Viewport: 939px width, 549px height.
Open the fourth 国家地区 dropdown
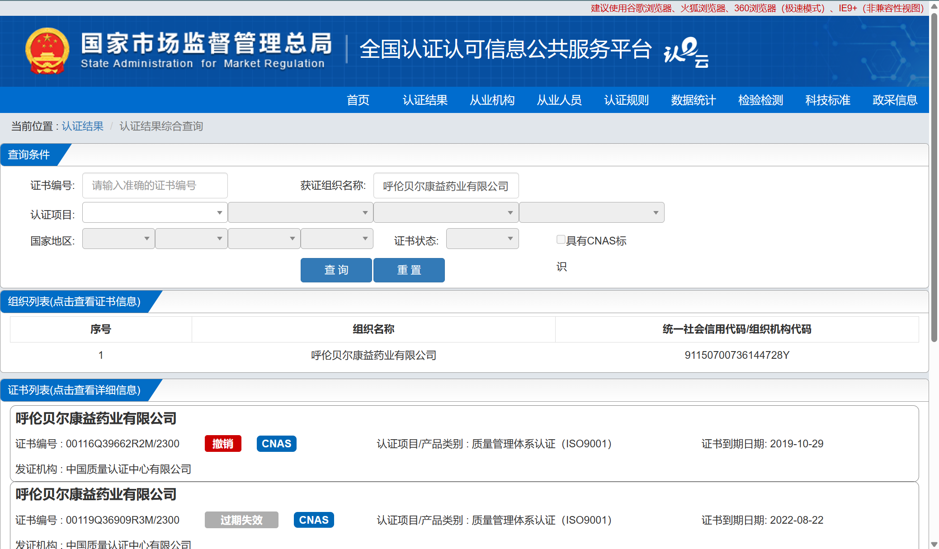[x=337, y=239]
